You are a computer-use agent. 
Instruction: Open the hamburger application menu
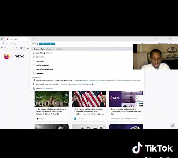click(x=175, y=44)
